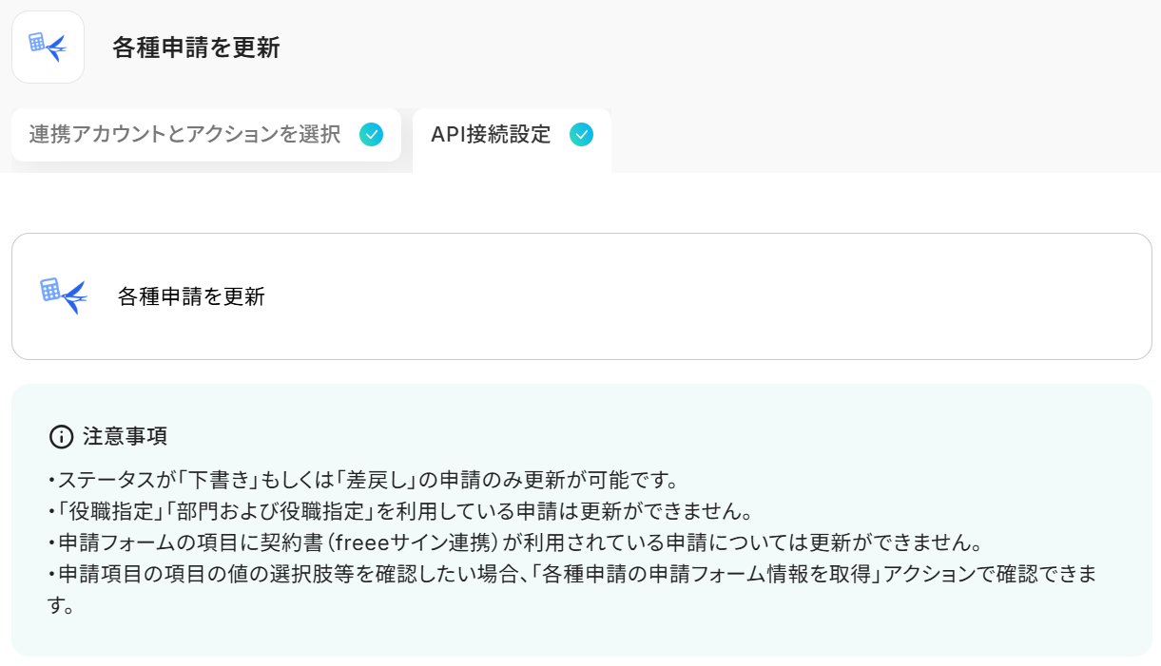Switch to 連携アカウントとアクションを選択 tab
The image size is (1161, 666).
(x=206, y=135)
